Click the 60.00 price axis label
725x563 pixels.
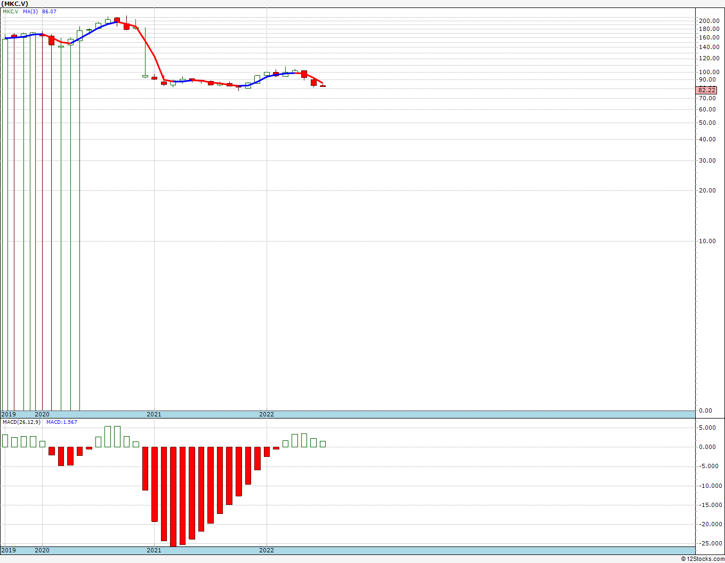[x=707, y=109]
